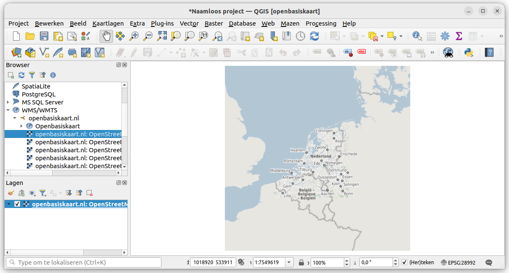509x273 pixels.
Task: Open the layer styling panel (paintbrush)
Action: click(11, 193)
